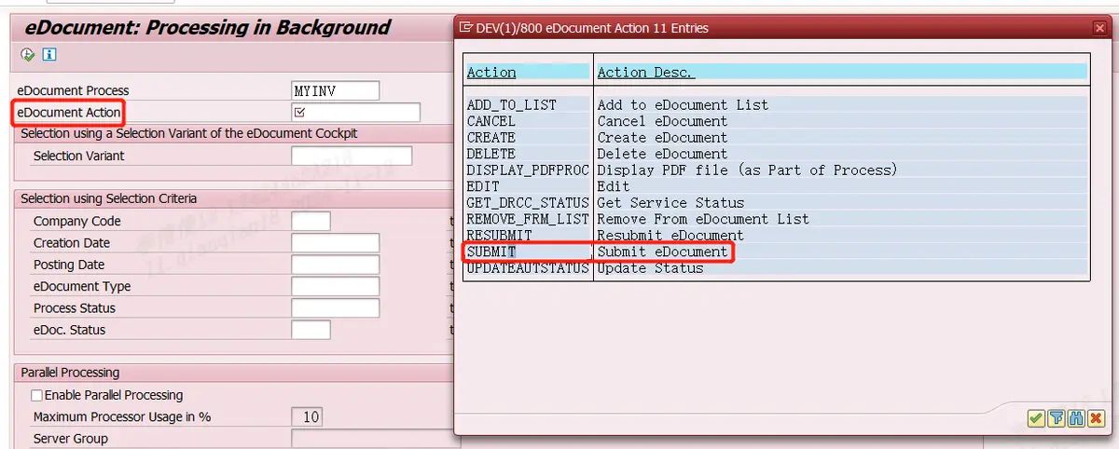Select Update Status description entry
The image size is (1119, 449).
650,268
